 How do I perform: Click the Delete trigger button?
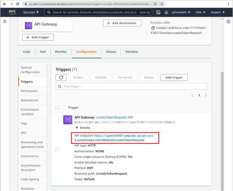[x=149, y=78]
